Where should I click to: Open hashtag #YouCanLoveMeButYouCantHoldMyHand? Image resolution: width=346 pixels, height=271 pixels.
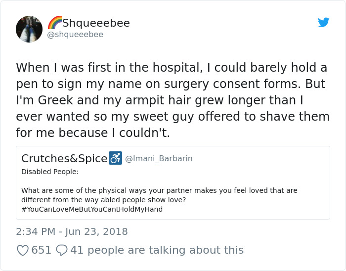point(92,209)
